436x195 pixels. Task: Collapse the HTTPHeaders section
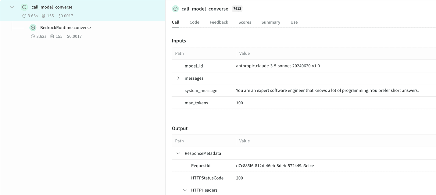pyautogui.click(x=185, y=190)
